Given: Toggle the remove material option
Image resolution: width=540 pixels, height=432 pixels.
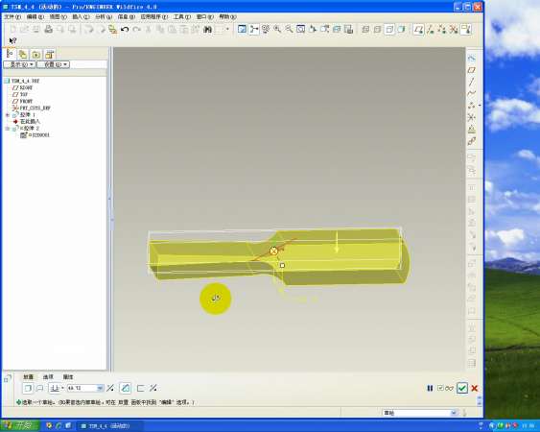Looking at the screenshot, I should pyautogui.click(x=126, y=388).
